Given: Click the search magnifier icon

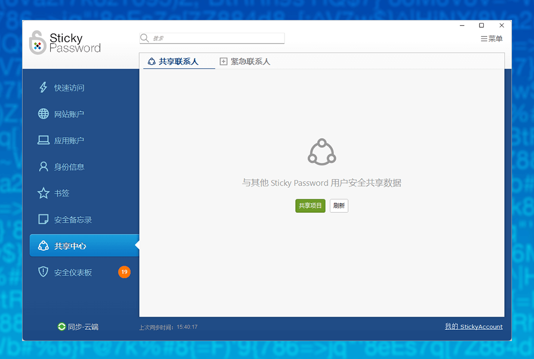Looking at the screenshot, I should point(144,38).
